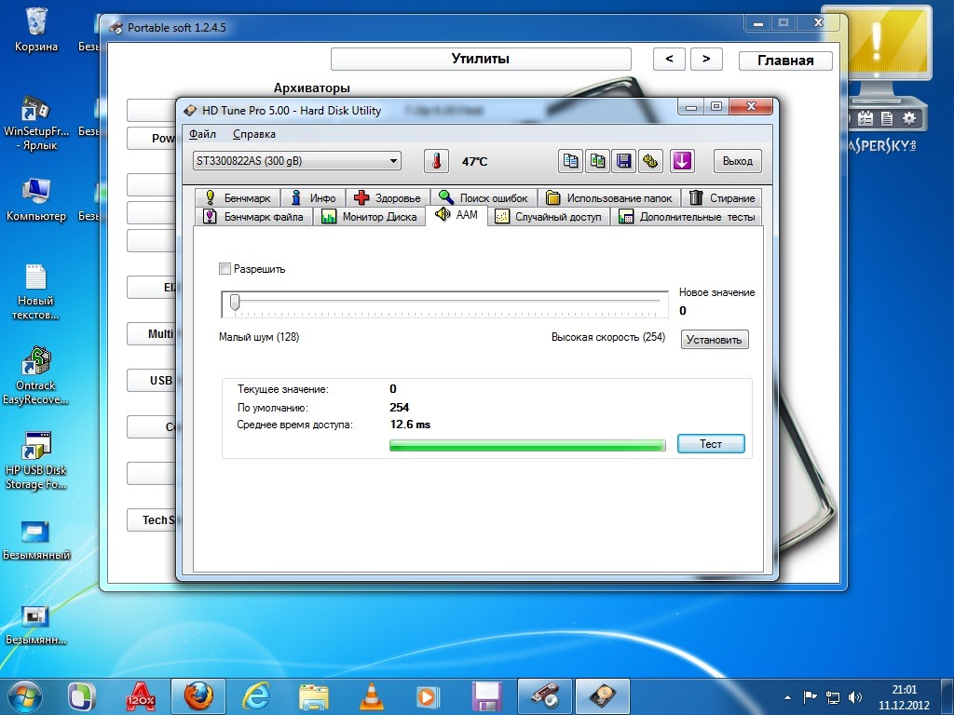Switch to the Поиск ошибок tab
954x715 pixels.
[x=484, y=197]
